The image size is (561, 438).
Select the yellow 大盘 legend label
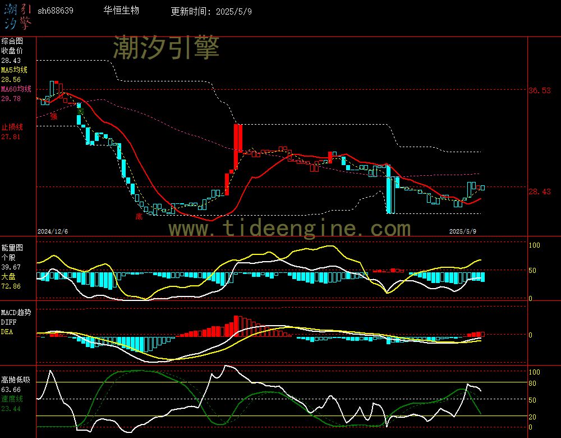coord(8,276)
